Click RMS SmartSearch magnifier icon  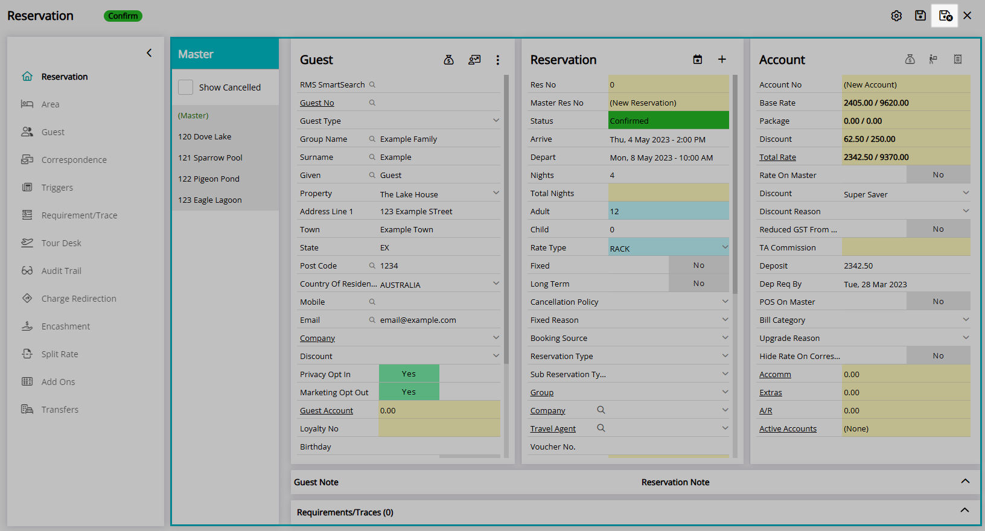[372, 84]
